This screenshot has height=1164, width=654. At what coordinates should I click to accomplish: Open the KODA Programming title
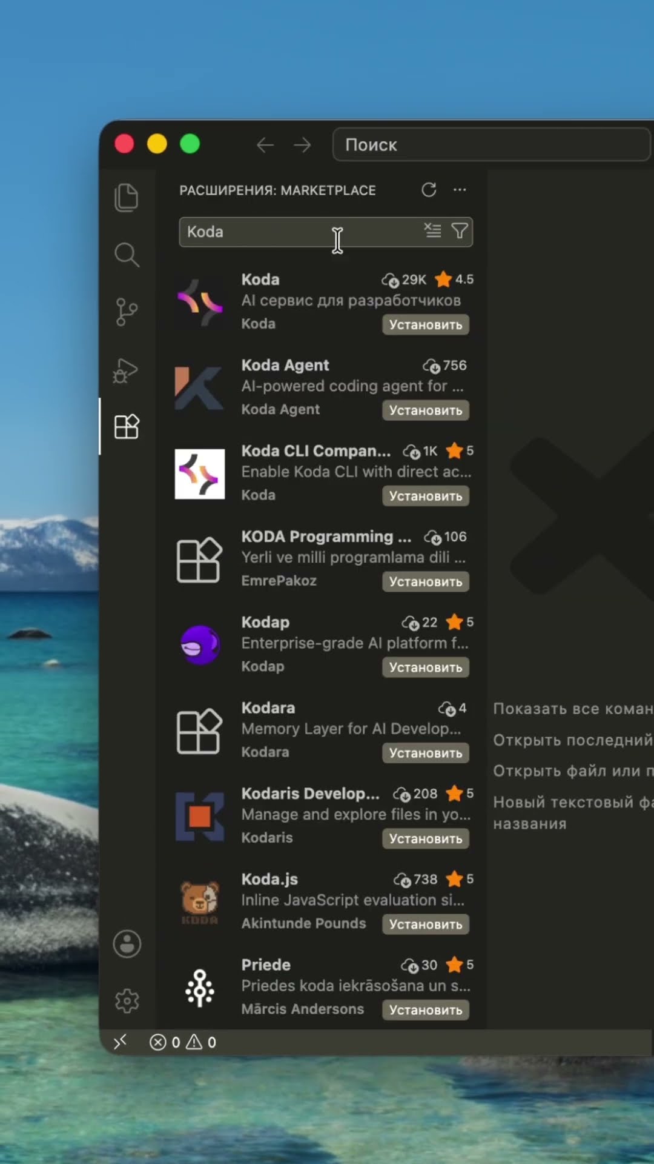[x=326, y=537]
